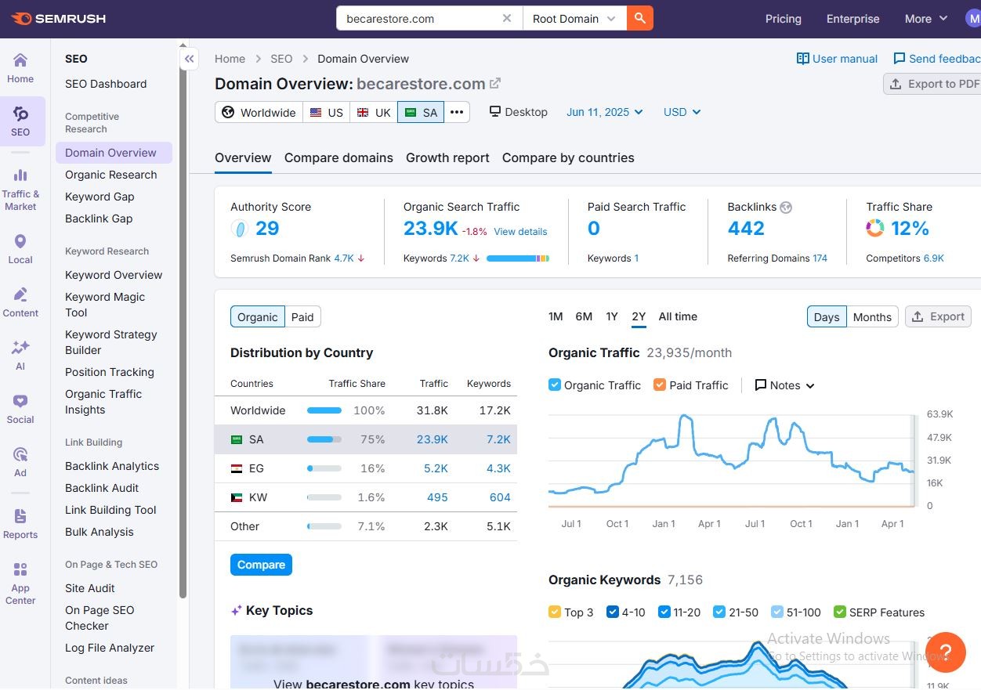Expand the More menu in header

coord(925,19)
